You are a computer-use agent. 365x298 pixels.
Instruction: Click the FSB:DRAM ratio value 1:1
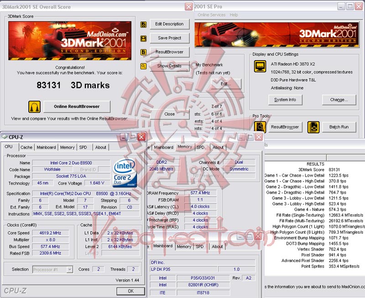click(200, 200)
